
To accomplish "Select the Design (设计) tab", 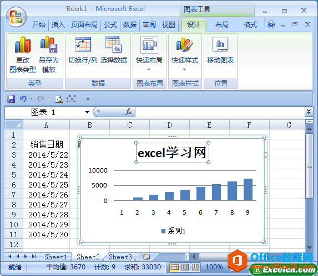I will (x=194, y=25).
